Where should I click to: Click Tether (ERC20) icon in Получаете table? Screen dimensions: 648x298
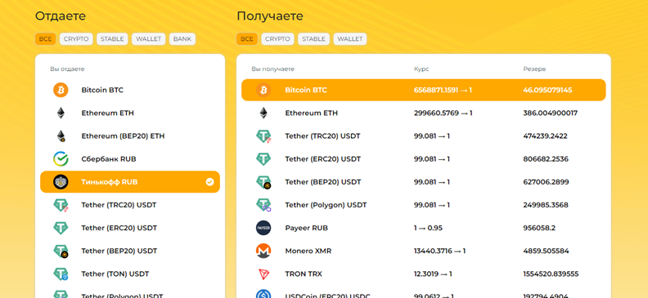pos(263,159)
